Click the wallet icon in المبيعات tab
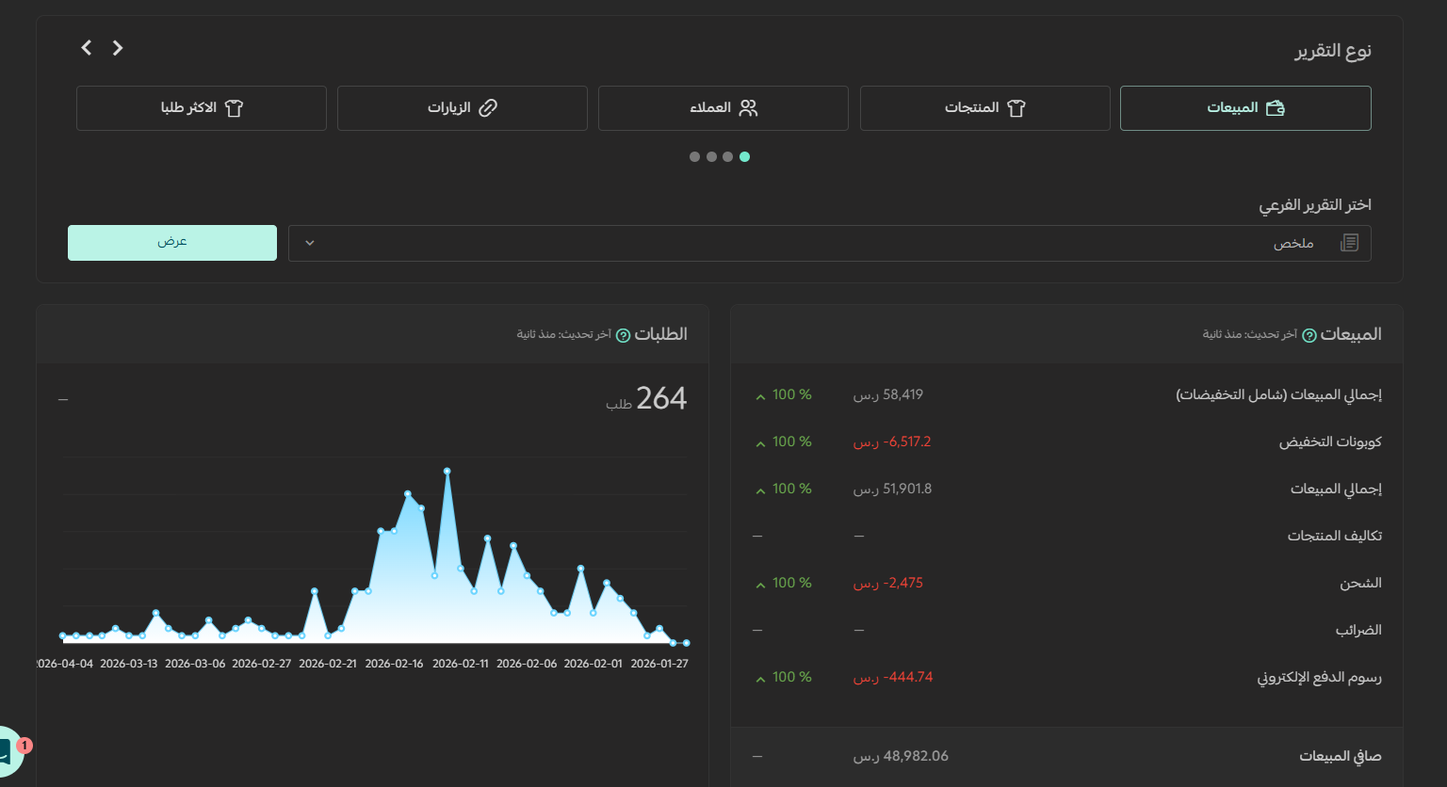The width and height of the screenshot is (1447, 787). click(x=1276, y=108)
